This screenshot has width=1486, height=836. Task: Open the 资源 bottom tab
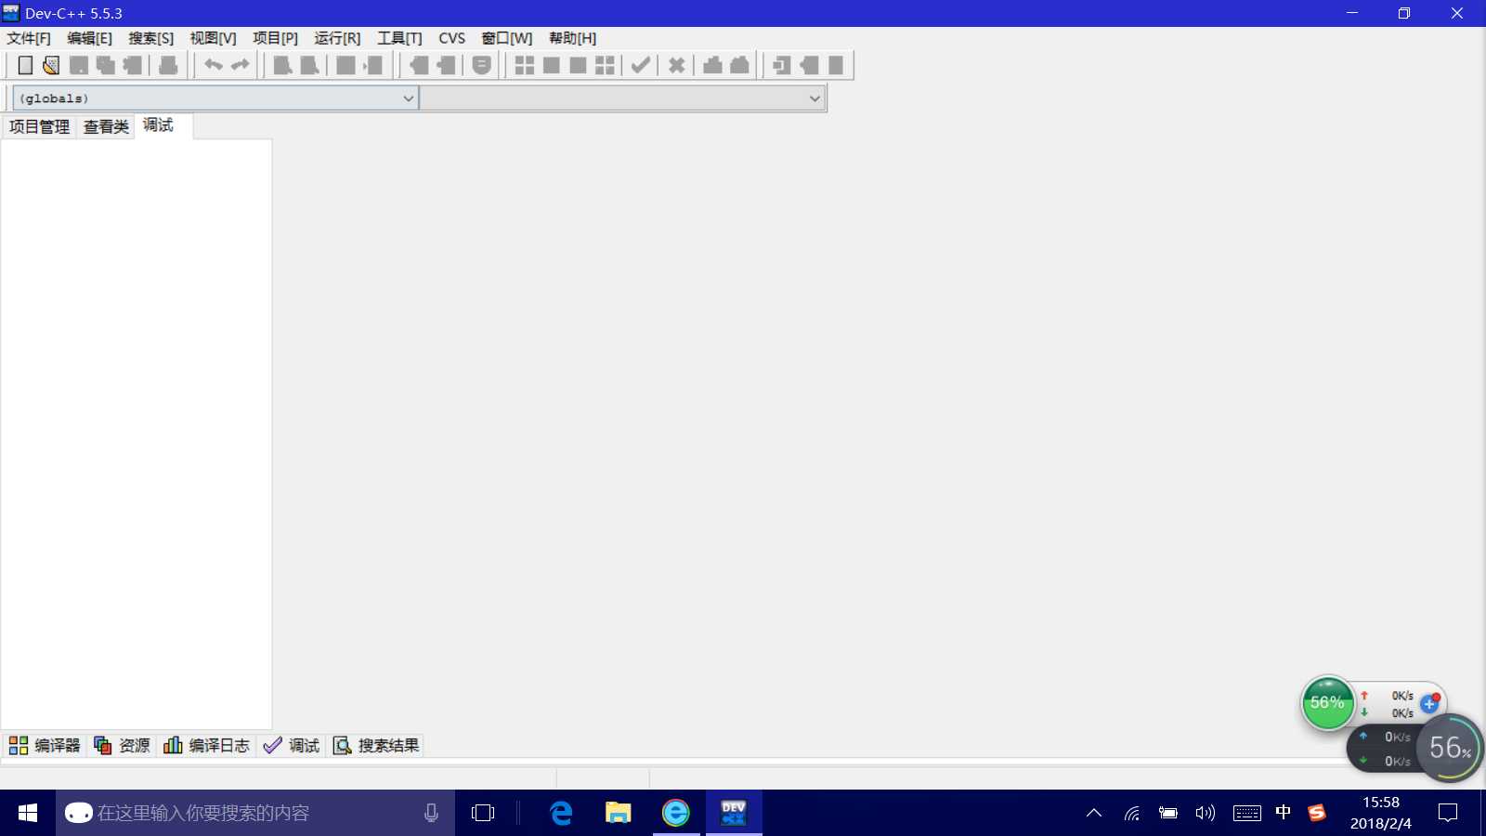122,745
